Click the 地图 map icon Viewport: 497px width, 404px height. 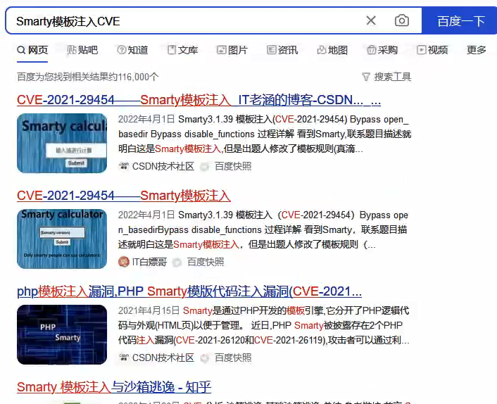(322, 50)
